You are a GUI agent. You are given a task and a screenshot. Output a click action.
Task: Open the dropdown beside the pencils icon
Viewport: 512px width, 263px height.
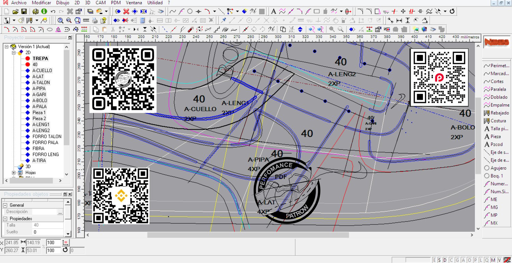click(x=37, y=20)
